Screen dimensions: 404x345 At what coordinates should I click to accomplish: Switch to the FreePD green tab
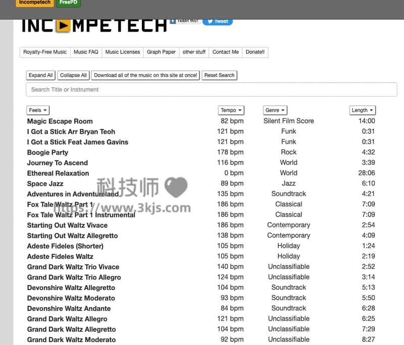click(x=68, y=3)
